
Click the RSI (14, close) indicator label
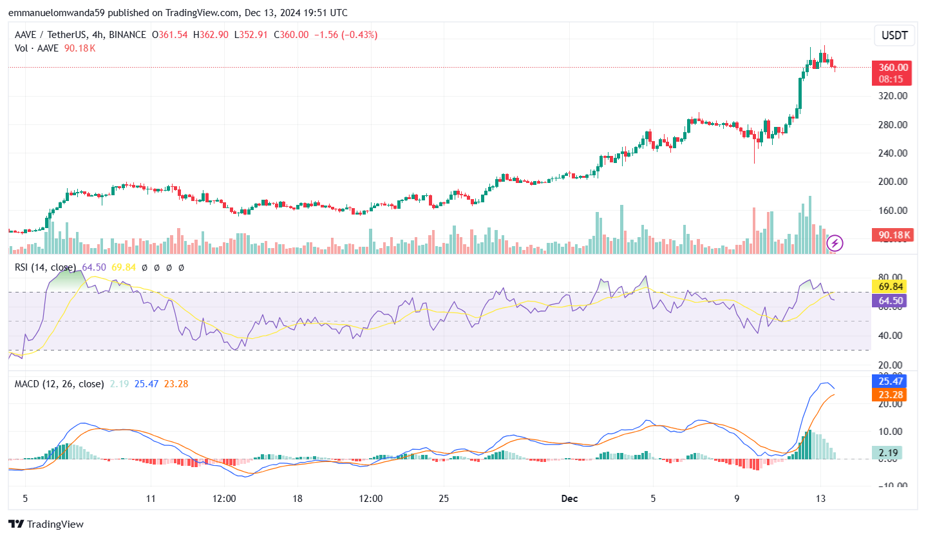(x=45, y=267)
